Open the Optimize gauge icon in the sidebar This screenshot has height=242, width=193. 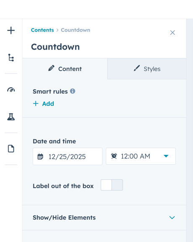(x=11, y=89)
